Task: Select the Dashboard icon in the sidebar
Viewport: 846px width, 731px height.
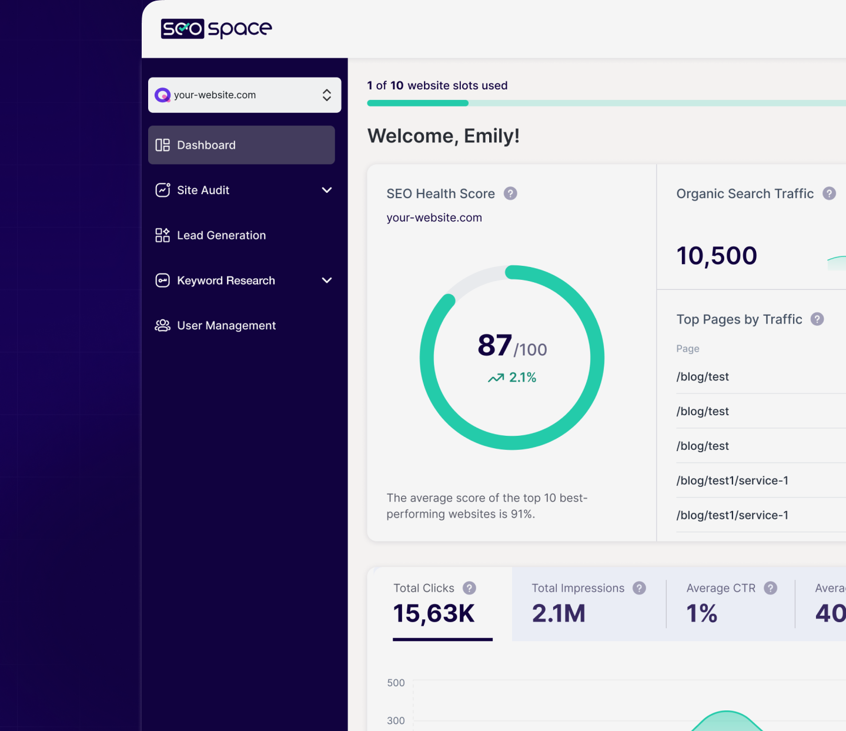Action: pyautogui.click(x=162, y=145)
